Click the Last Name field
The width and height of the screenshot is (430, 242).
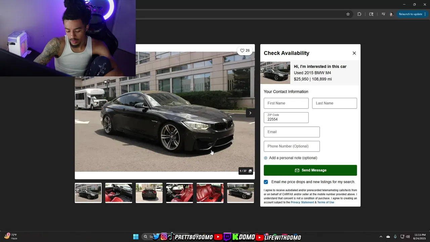click(x=335, y=103)
